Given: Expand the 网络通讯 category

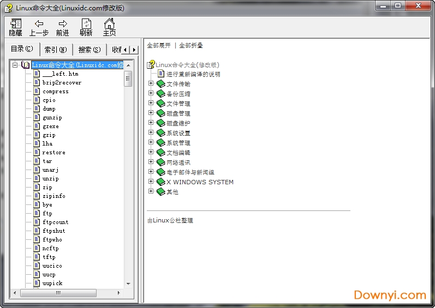Looking at the screenshot, I should (x=151, y=162).
